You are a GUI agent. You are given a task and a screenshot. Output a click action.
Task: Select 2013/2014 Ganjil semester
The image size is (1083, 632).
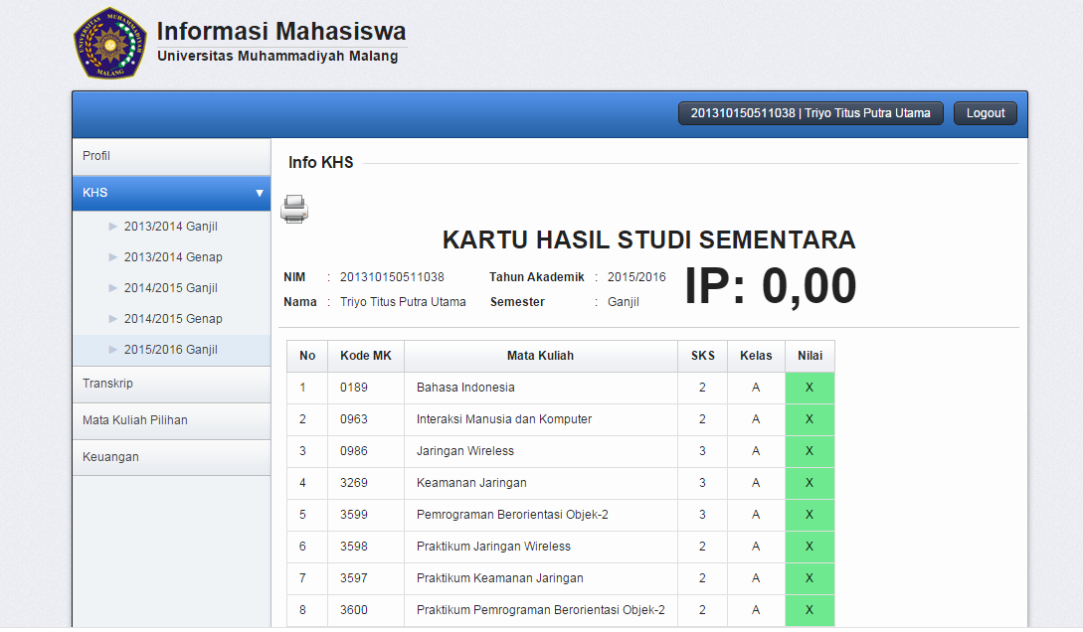coord(171,227)
